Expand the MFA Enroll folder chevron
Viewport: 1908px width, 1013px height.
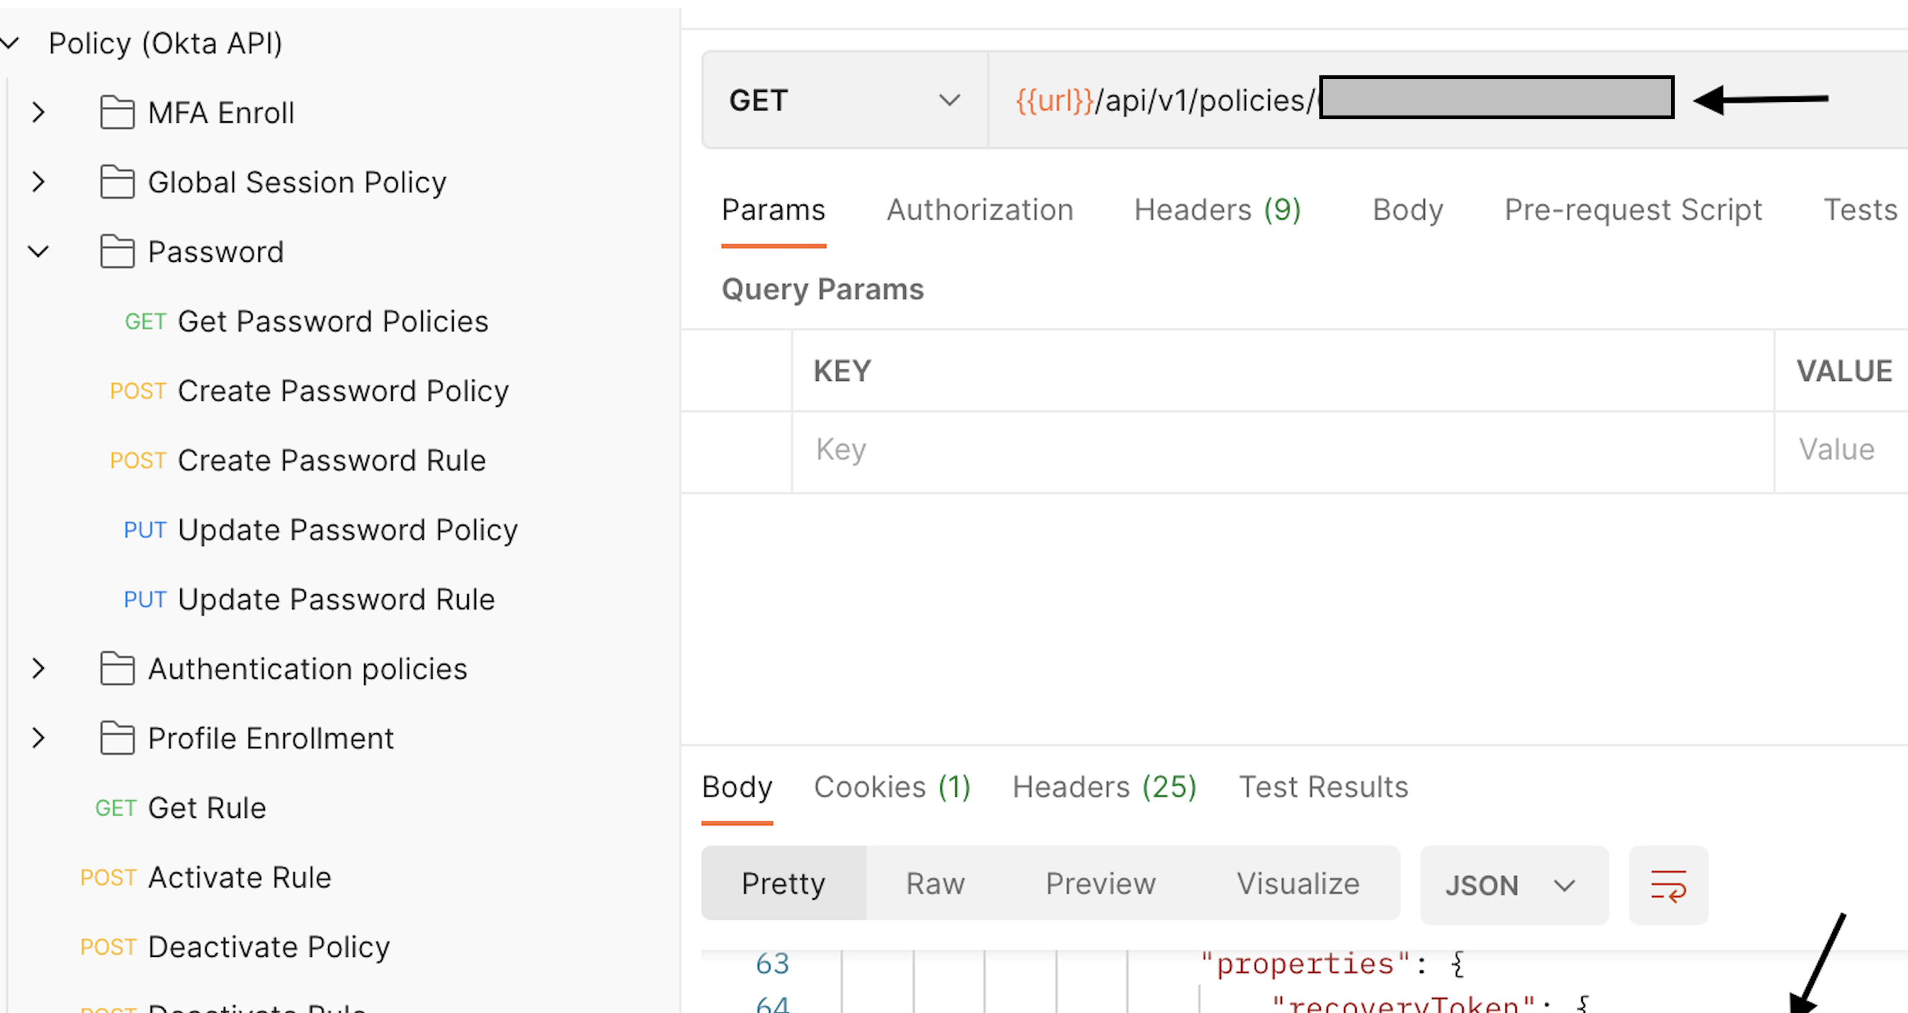pos(39,113)
